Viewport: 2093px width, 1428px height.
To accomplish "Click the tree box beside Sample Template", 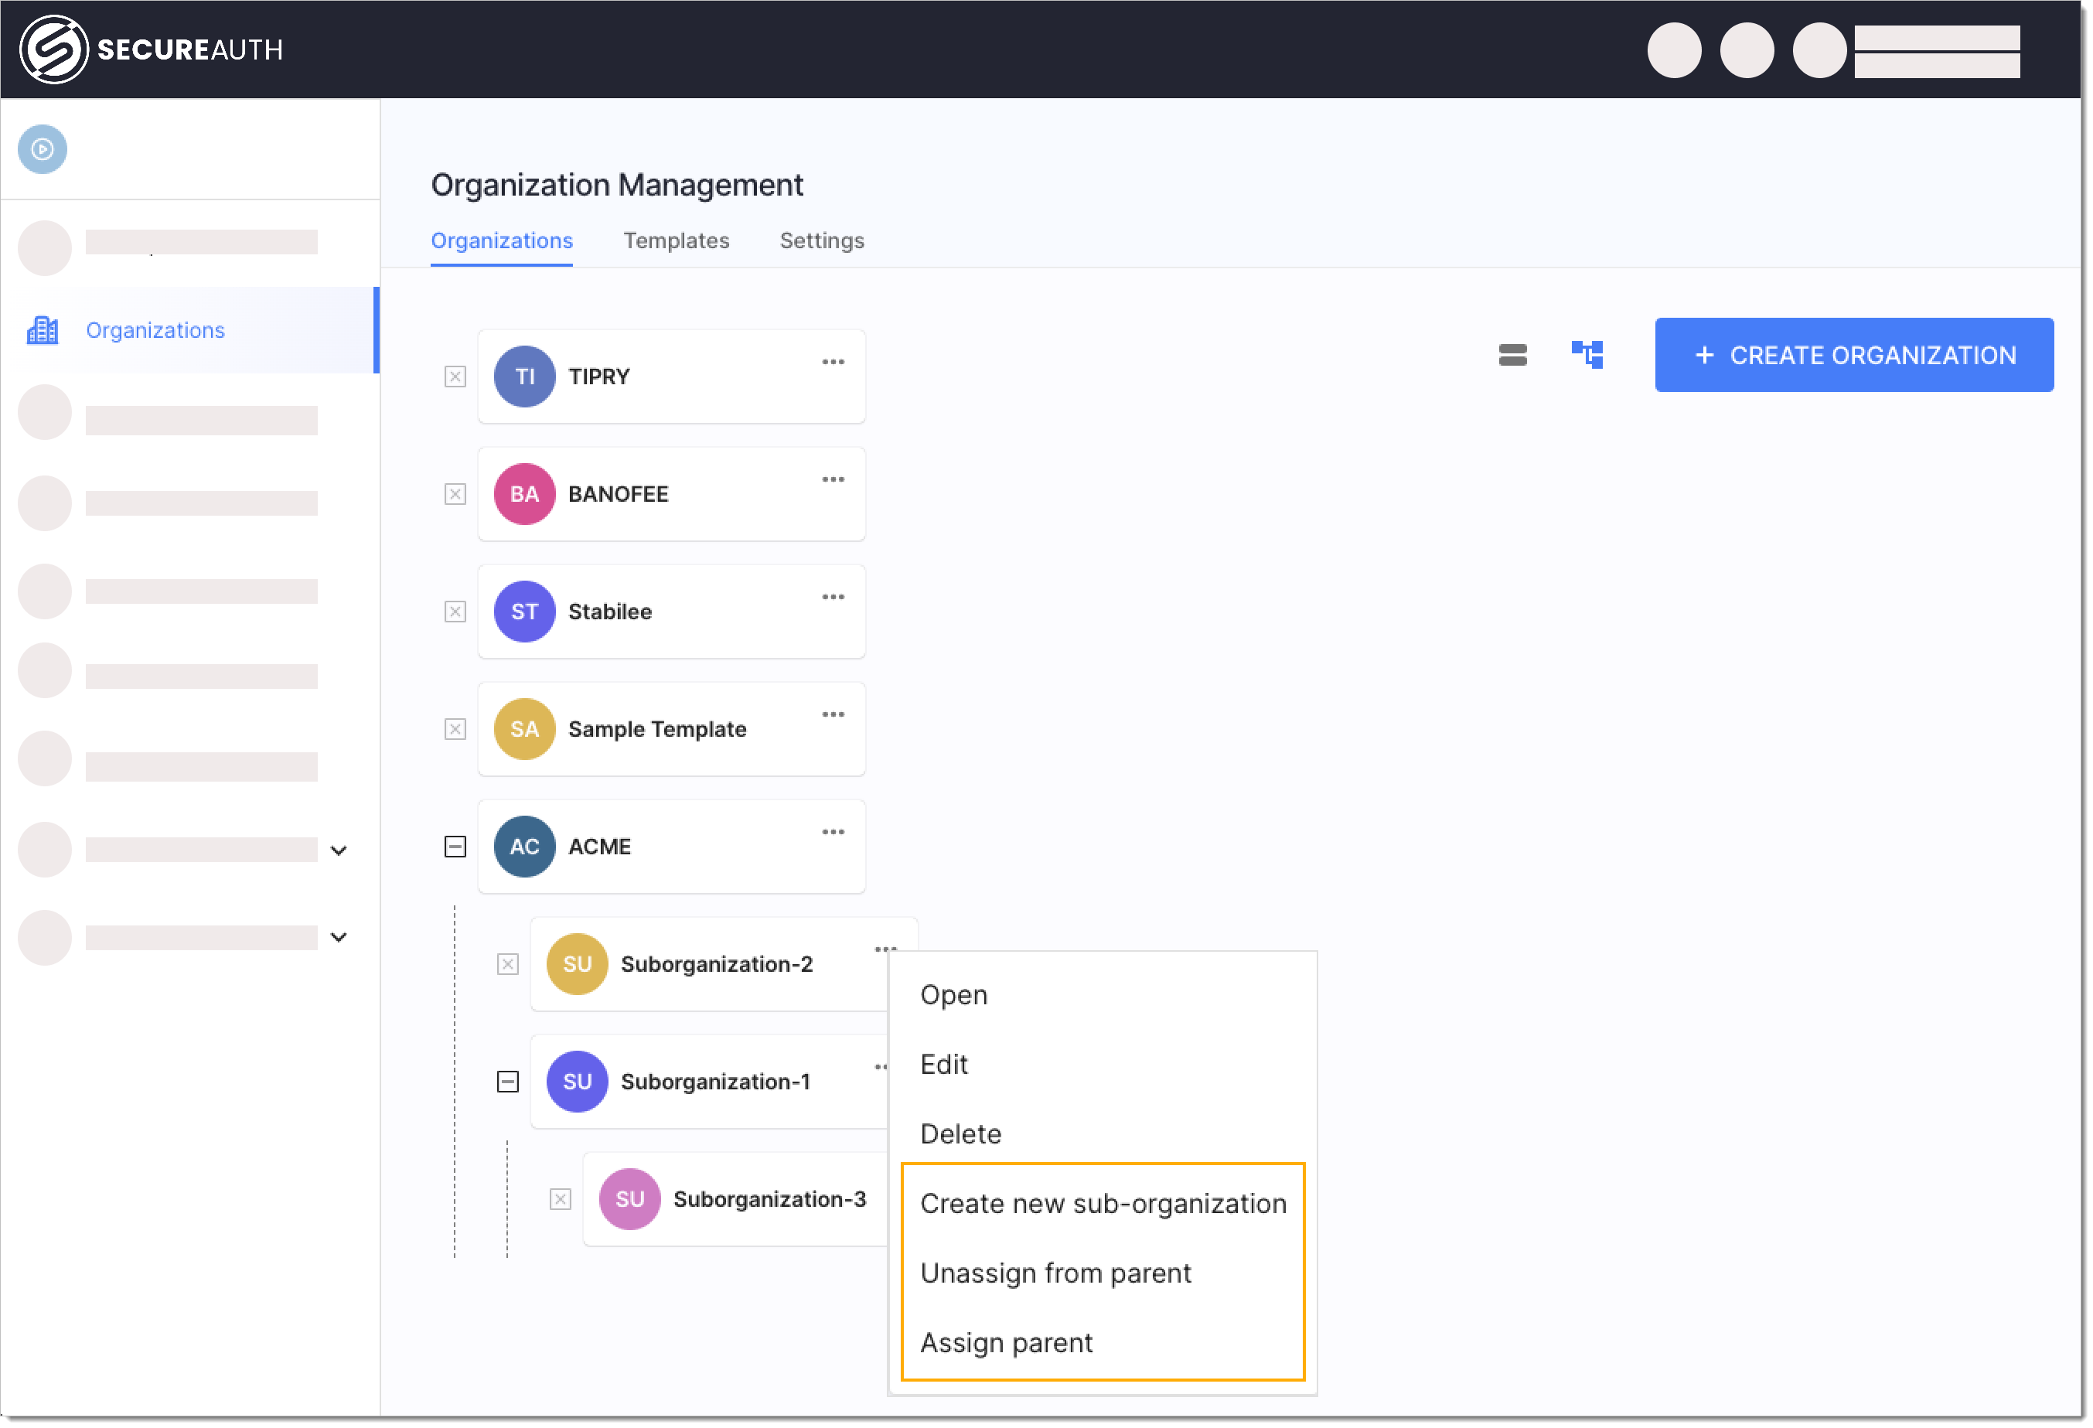I will click(455, 729).
